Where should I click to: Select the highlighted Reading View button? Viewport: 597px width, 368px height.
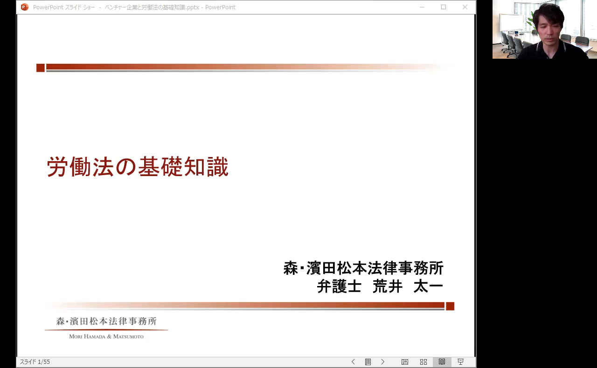tap(442, 362)
